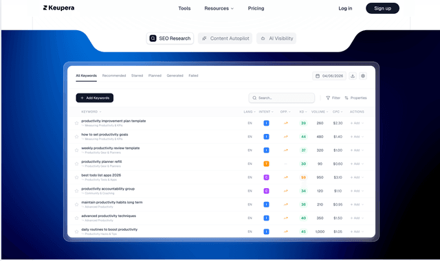Select the SEO Research tab
Image resolution: width=440 pixels, height=261 pixels.
170,38
